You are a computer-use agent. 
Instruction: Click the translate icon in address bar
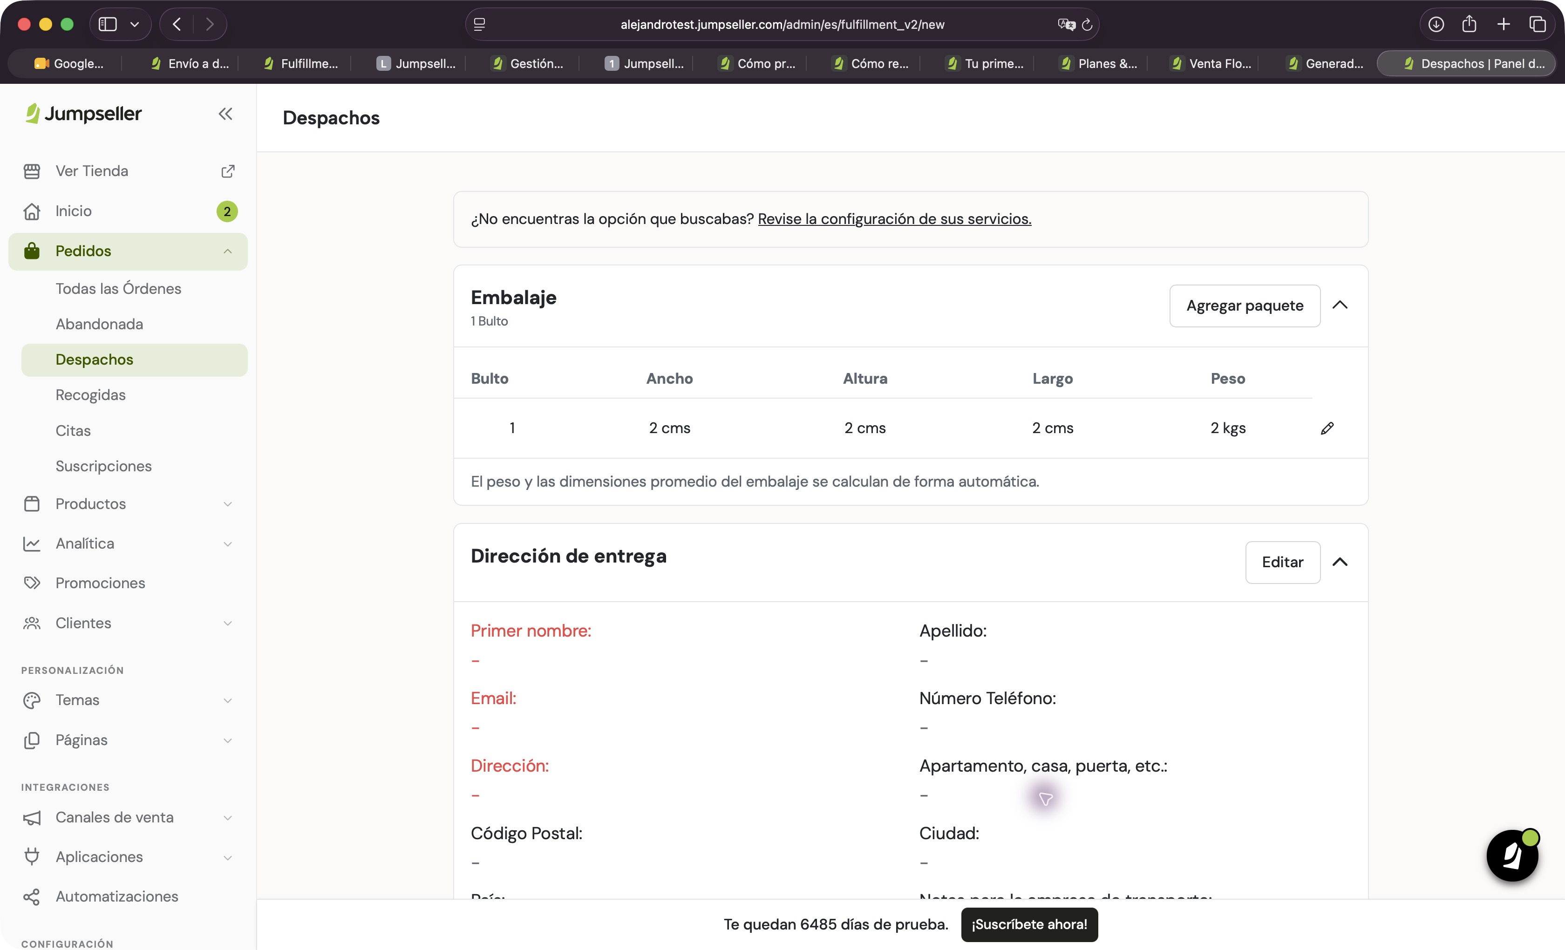point(1067,25)
